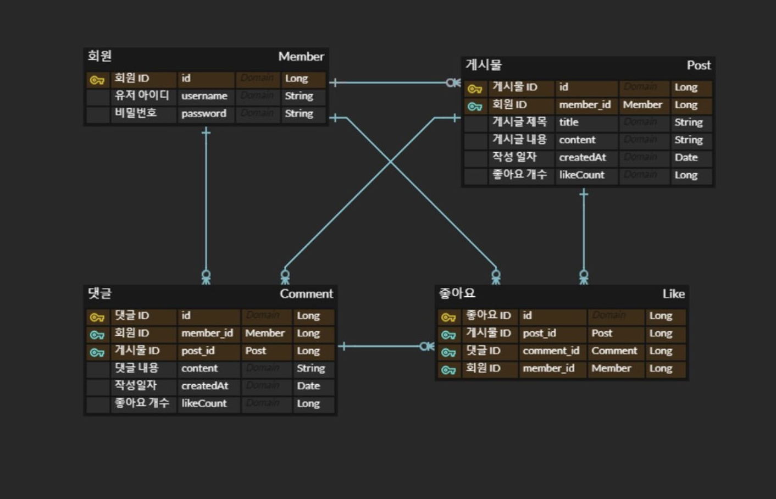Click the key icon on Like's id column
The image size is (776, 499).
point(450,315)
